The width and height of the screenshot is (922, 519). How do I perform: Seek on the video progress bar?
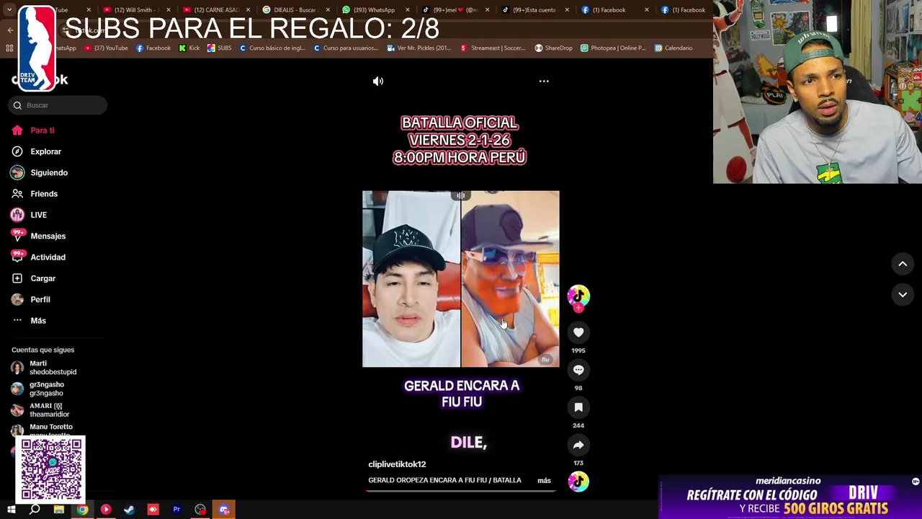click(461, 491)
